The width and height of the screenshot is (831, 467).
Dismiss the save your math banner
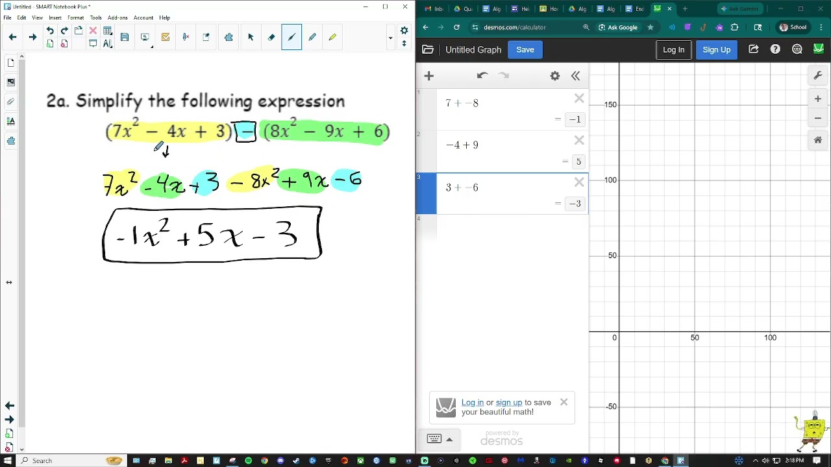pos(564,402)
